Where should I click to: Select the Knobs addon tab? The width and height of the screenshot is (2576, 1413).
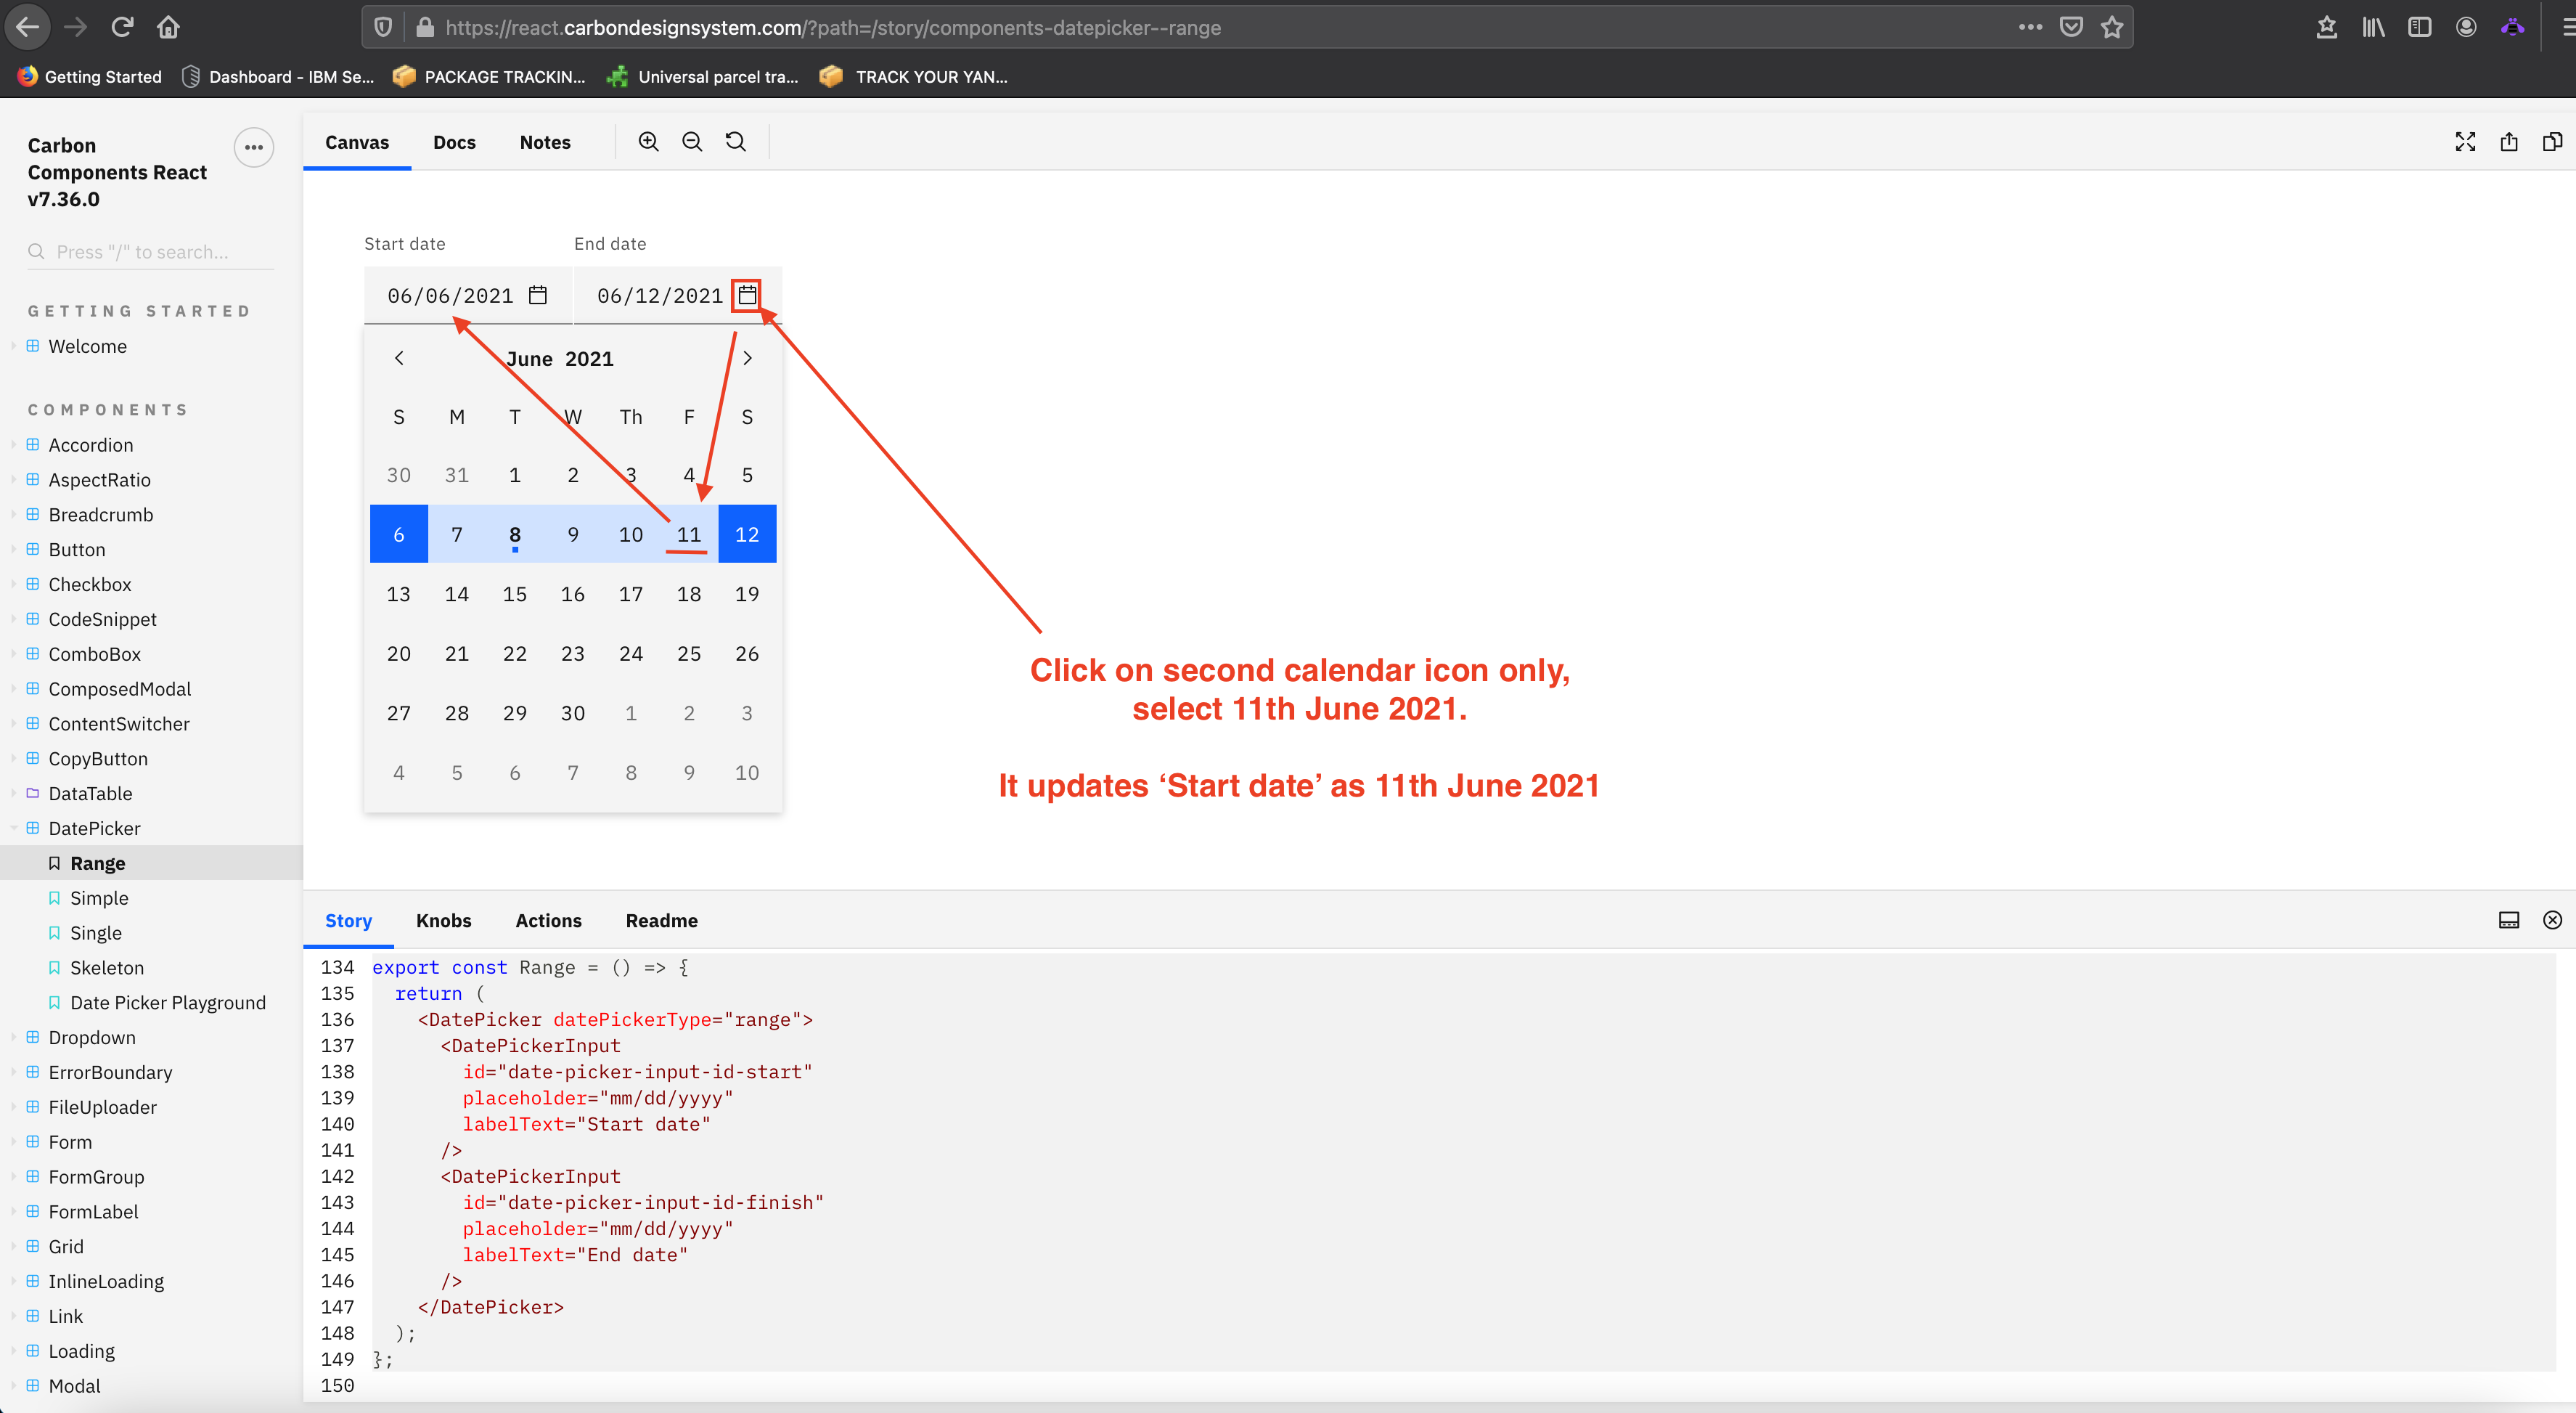point(443,921)
